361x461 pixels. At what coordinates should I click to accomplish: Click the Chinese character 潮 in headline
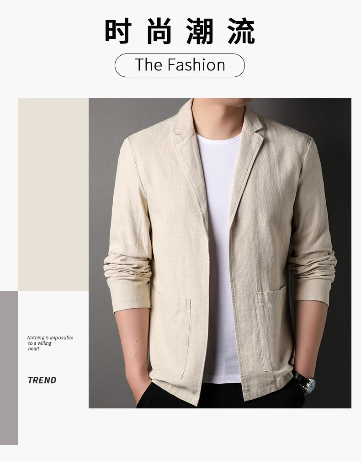[200, 31]
